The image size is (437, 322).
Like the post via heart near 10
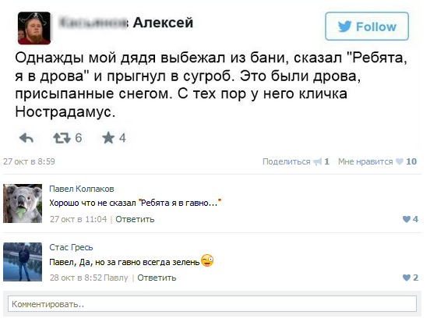(x=400, y=161)
